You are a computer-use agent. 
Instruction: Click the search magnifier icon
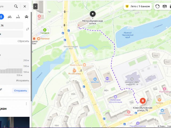(16, 6)
